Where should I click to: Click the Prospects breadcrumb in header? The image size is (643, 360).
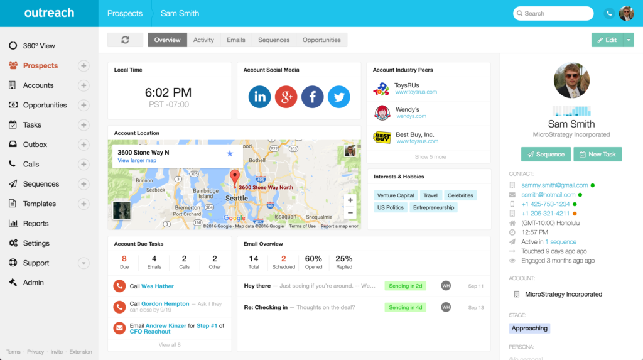tap(125, 14)
